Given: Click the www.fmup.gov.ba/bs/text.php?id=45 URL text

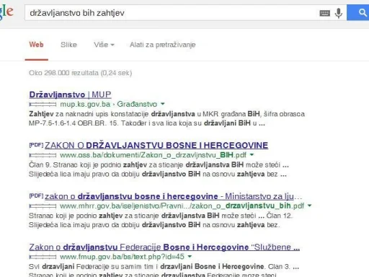Looking at the screenshot, I should [122, 257].
